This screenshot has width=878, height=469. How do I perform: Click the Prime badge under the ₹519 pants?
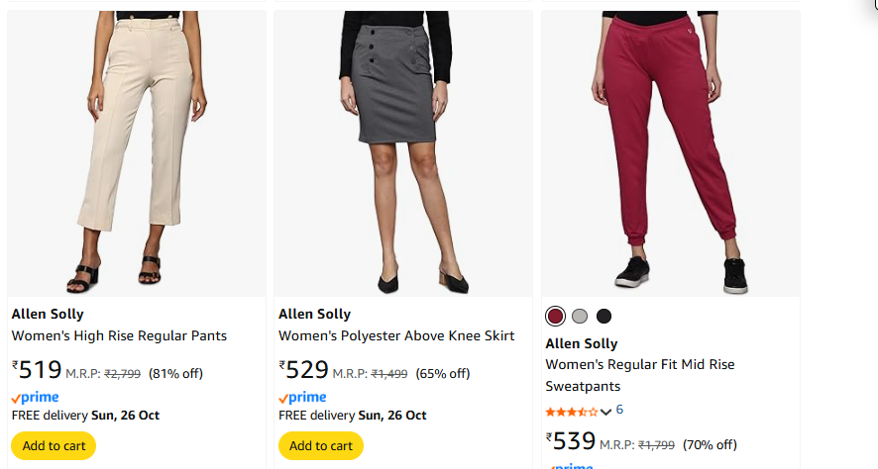(36, 398)
